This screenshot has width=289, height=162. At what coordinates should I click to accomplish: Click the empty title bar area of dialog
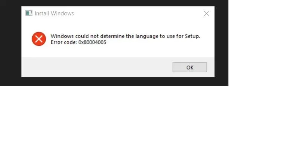pos(138,13)
